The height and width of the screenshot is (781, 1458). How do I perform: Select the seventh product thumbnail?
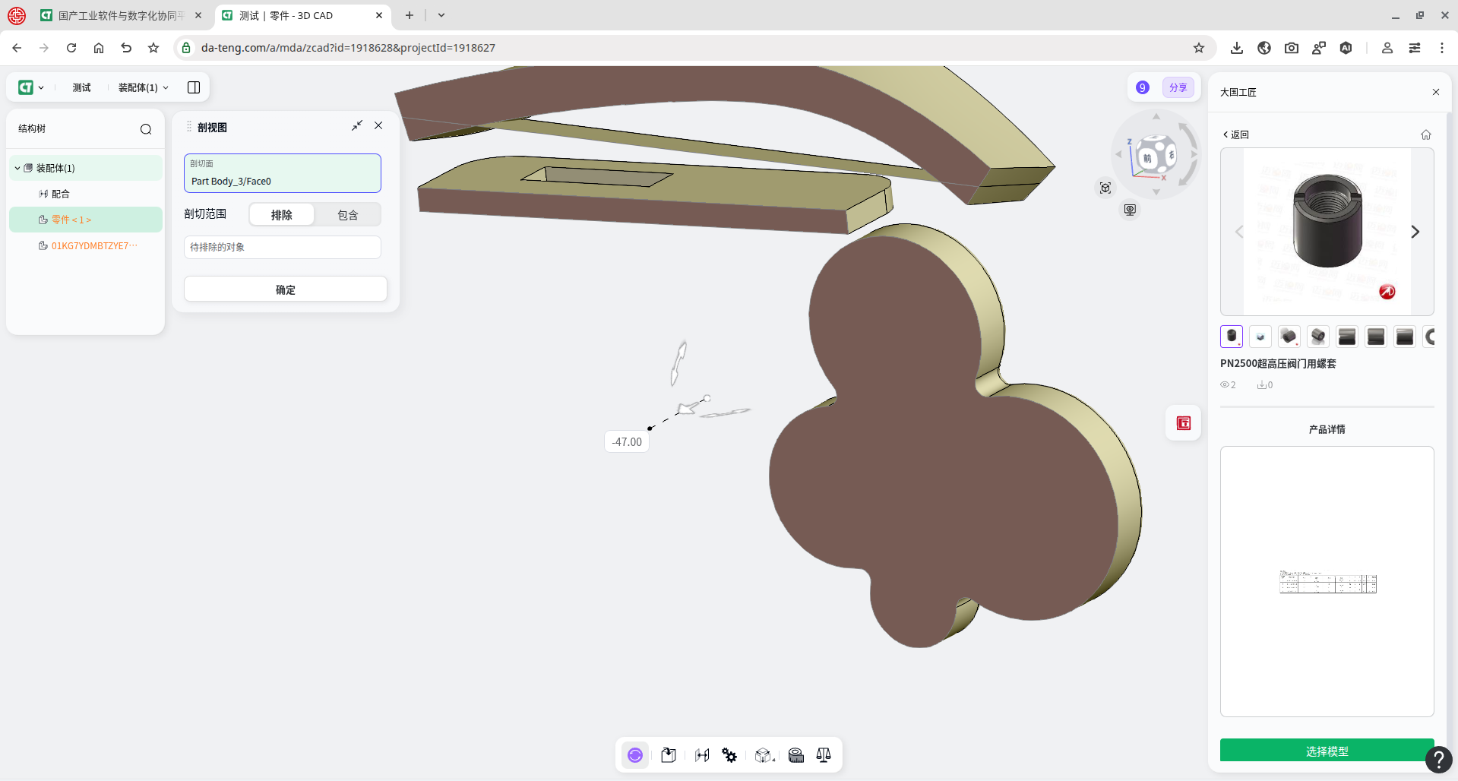point(1405,337)
